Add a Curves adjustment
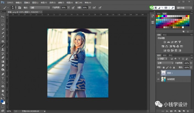The image size is (194, 113). [172, 42]
